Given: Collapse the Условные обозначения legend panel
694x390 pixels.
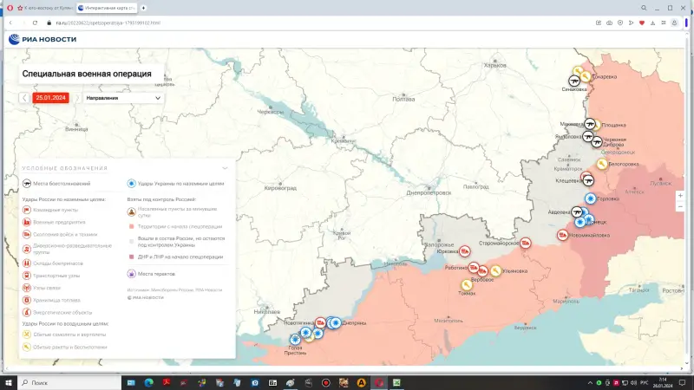Looking at the screenshot, I should coord(225,167).
